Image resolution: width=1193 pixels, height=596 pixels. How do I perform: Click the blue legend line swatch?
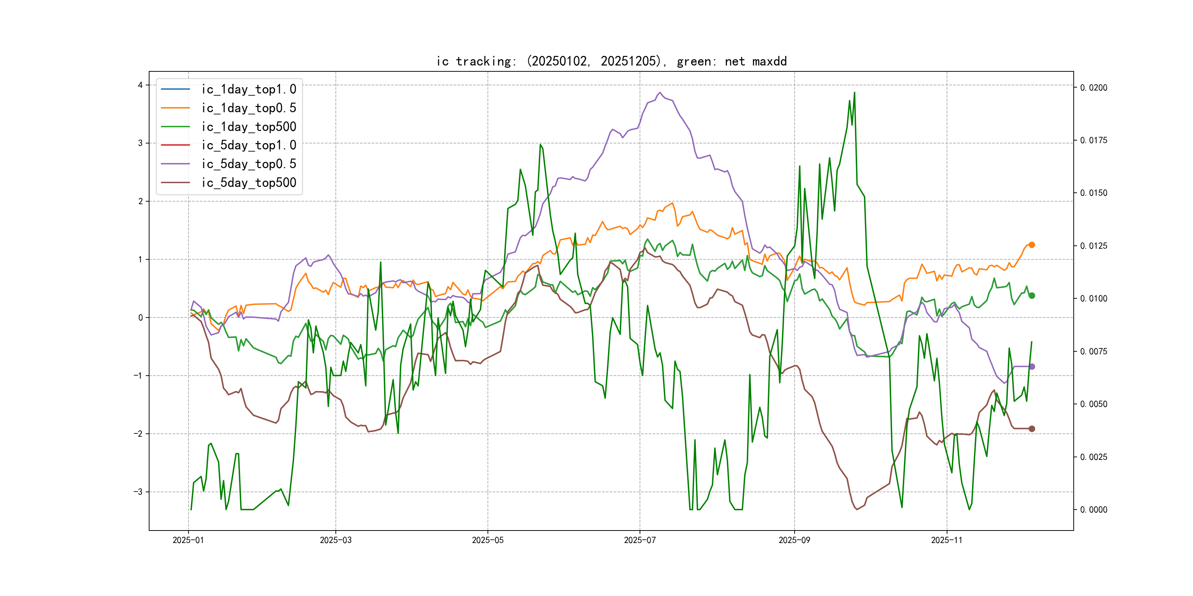[175, 89]
